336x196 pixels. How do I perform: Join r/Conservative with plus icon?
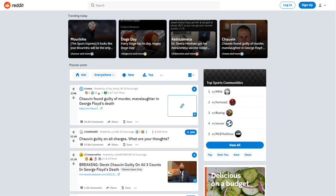pos(194,155)
